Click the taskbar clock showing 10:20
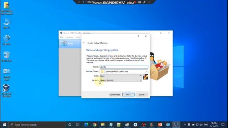Image resolution: width=228 pixels, height=128 pixels. click(214, 125)
